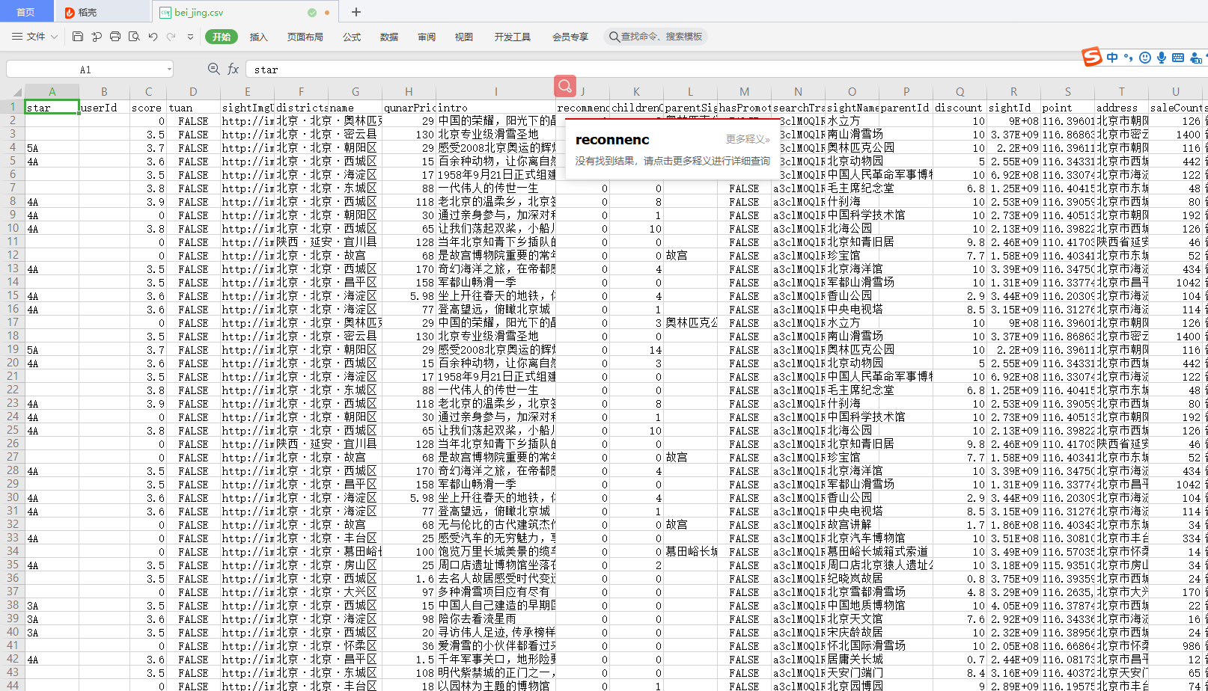
Task: Click the fx insert function icon
Action: [x=233, y=69]
